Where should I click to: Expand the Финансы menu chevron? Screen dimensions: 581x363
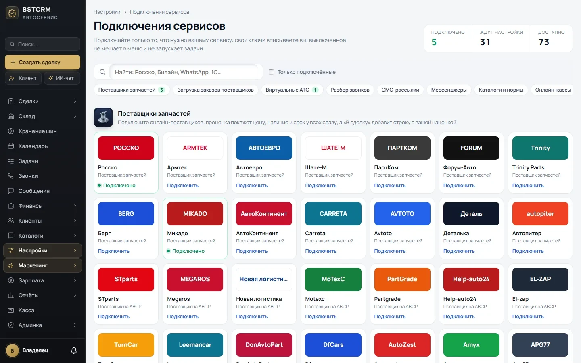point(75,206)
